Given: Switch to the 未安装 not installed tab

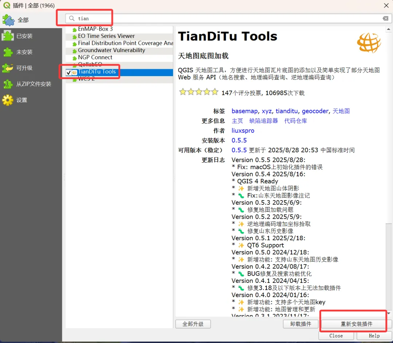Looking at the screenshot, I should click(x=31, y=52).
